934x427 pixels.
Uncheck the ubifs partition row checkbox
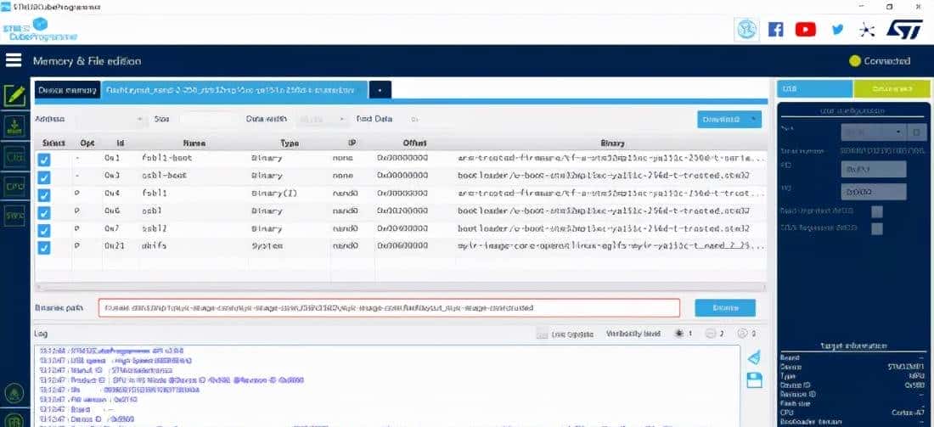point(44,247)
